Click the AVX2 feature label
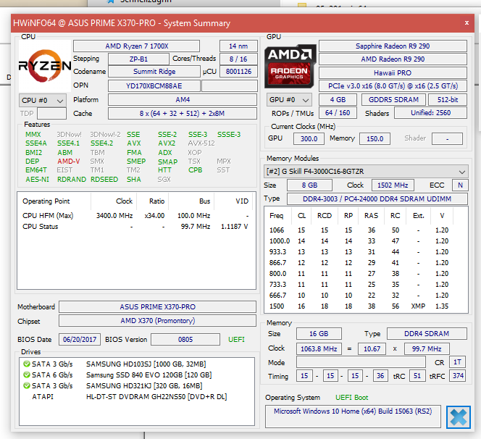Image resolution: width=481 pixels, height=439 pixels. click(x=167, y=143)
